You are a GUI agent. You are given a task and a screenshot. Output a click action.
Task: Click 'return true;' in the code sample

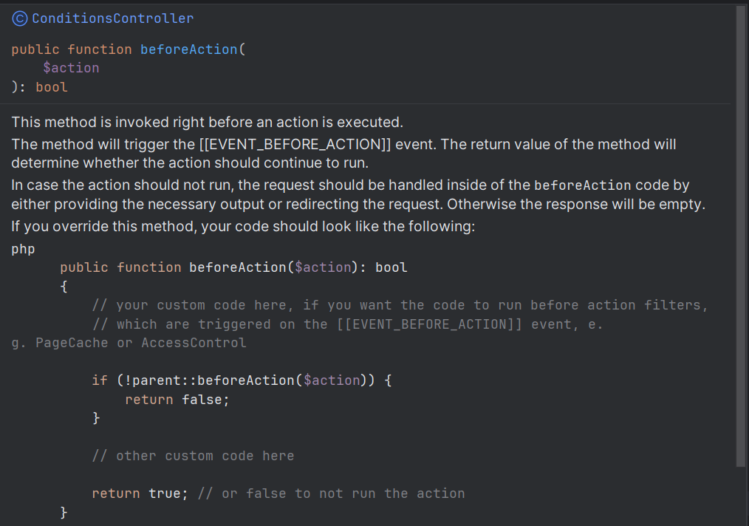(x=139, y=493)
